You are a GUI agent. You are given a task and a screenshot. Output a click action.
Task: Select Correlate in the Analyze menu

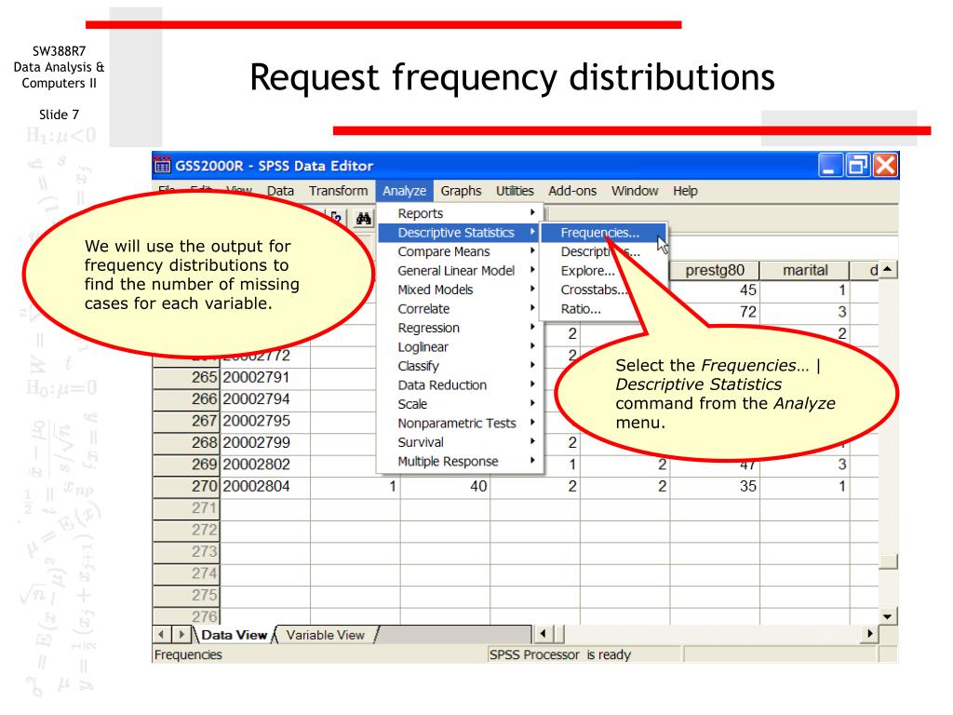pos(460,309)
